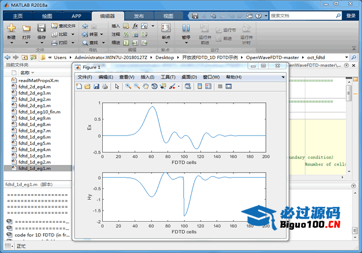The image size is (362, 253).
Task: Click the Print Figure icon
Action: coord(105,87)
